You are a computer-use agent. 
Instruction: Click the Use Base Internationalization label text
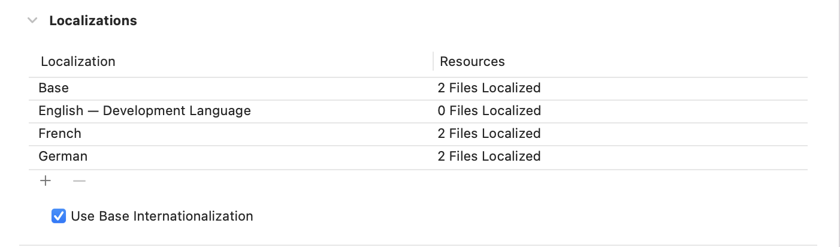tap(162, 216)
